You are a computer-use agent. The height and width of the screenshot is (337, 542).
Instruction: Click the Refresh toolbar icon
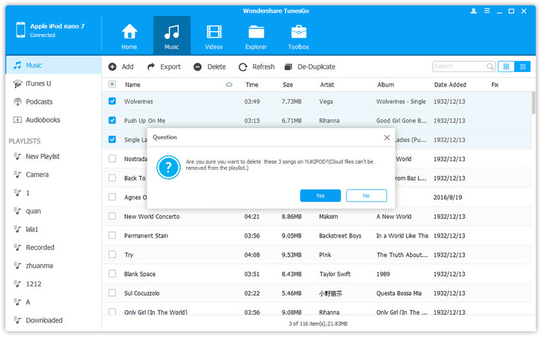pyautogui.click(x=243, y=67)
